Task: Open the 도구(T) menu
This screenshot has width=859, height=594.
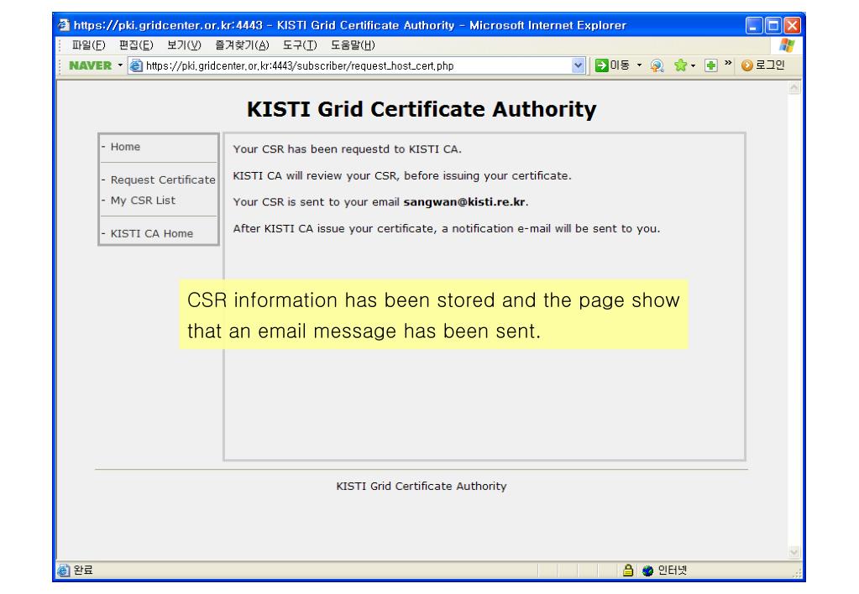Action: pyautogui.click(x=300, y=45)
